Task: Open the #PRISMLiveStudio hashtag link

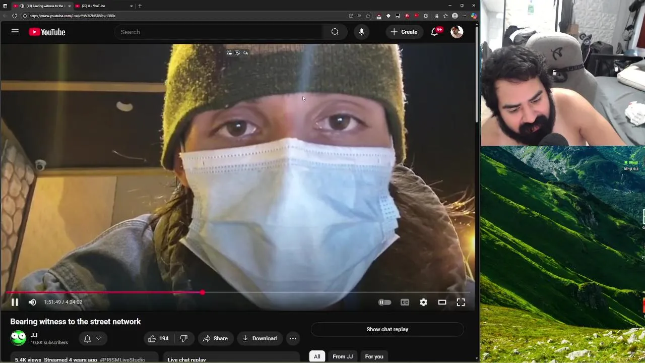Action: (122, 360)
